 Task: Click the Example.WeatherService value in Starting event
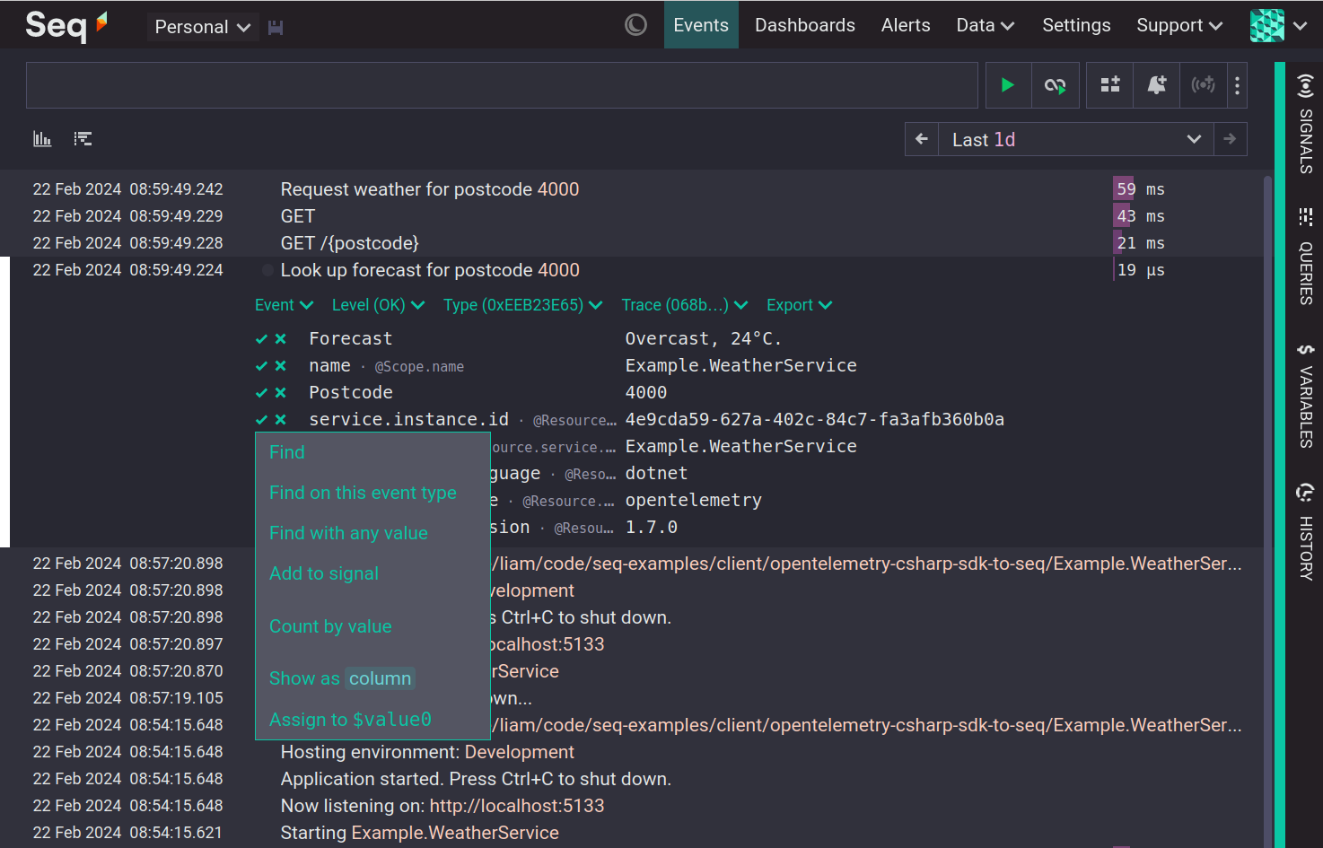(x=455, y=833)
